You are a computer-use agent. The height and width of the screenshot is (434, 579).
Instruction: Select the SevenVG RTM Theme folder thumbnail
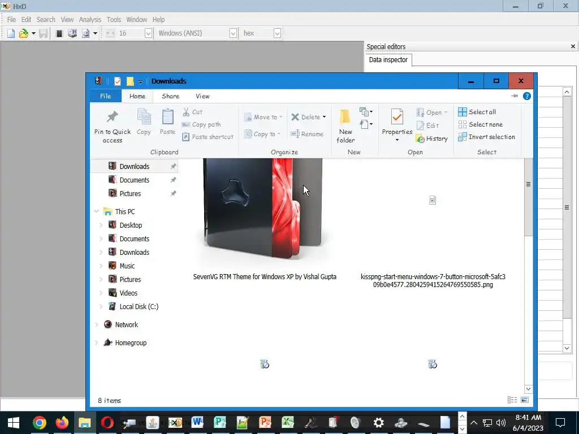pos(265,209)
